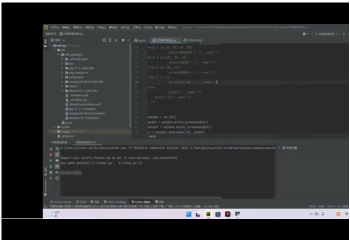Expand the Scripts folder in project tree
This screenshot has width=350, height=240.
coord(54,127)
